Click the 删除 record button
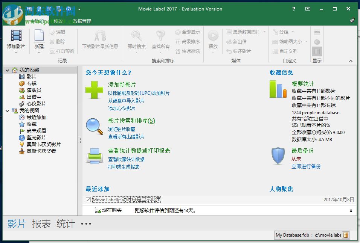Screen dimensions: 360x243 [57, 41]
